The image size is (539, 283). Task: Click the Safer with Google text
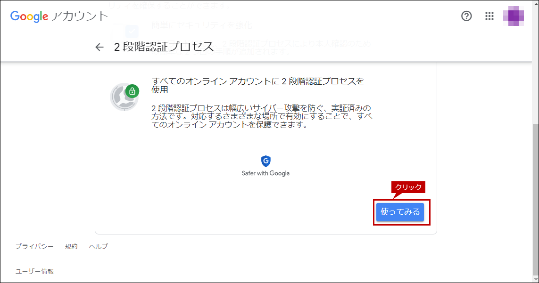[265, 173]
